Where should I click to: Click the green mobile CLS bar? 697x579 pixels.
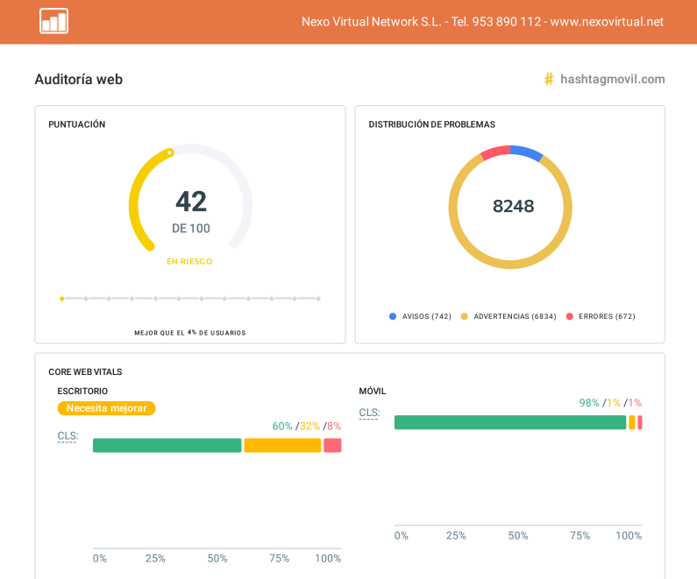[510, 422]
